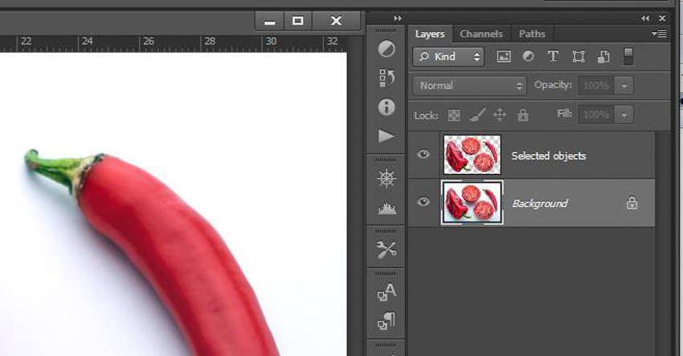683x356 pixels.
Task: Switch to the Paths tab
Action: click(532, 34)
